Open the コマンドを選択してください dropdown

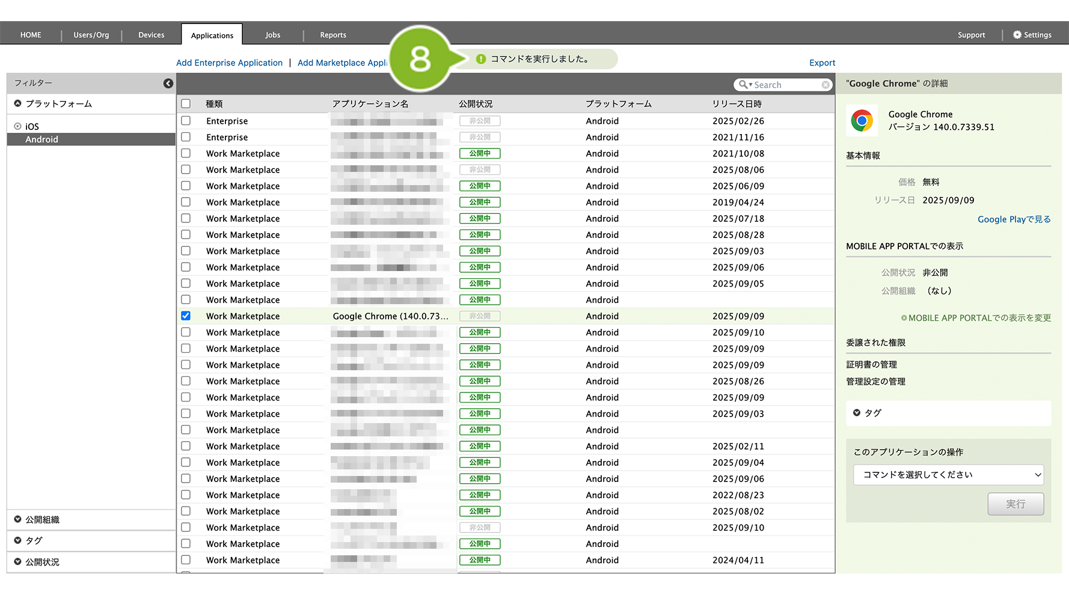pyautogui.click(x=948, y=475)
